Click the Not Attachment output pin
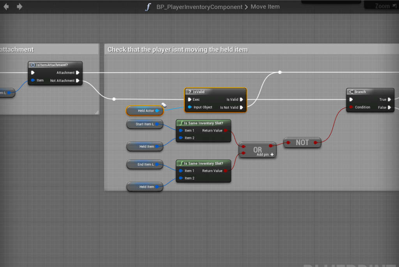The image size is (399, 267). coord(78,81)
